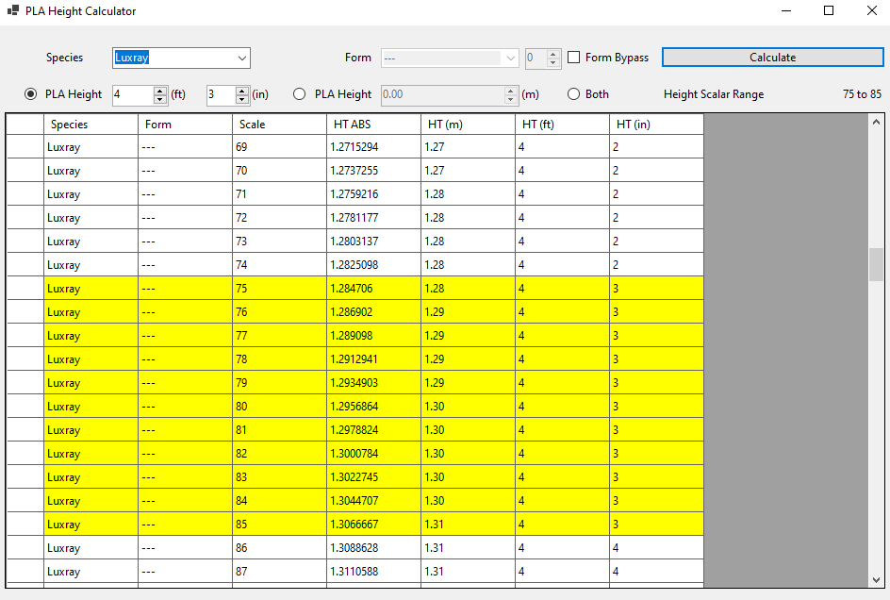Open the Species dropdown showing Luxray
The width and height of the screenshot is (890, 600).
tap(242, 58)
